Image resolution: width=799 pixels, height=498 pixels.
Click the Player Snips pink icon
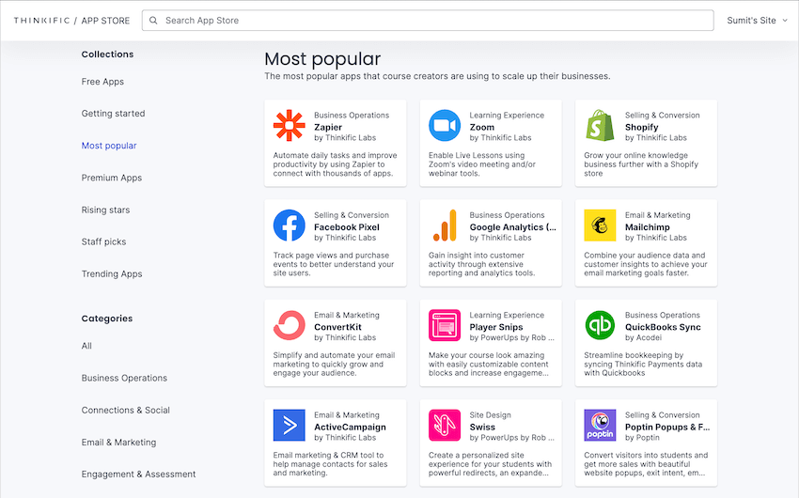(445, 325)
